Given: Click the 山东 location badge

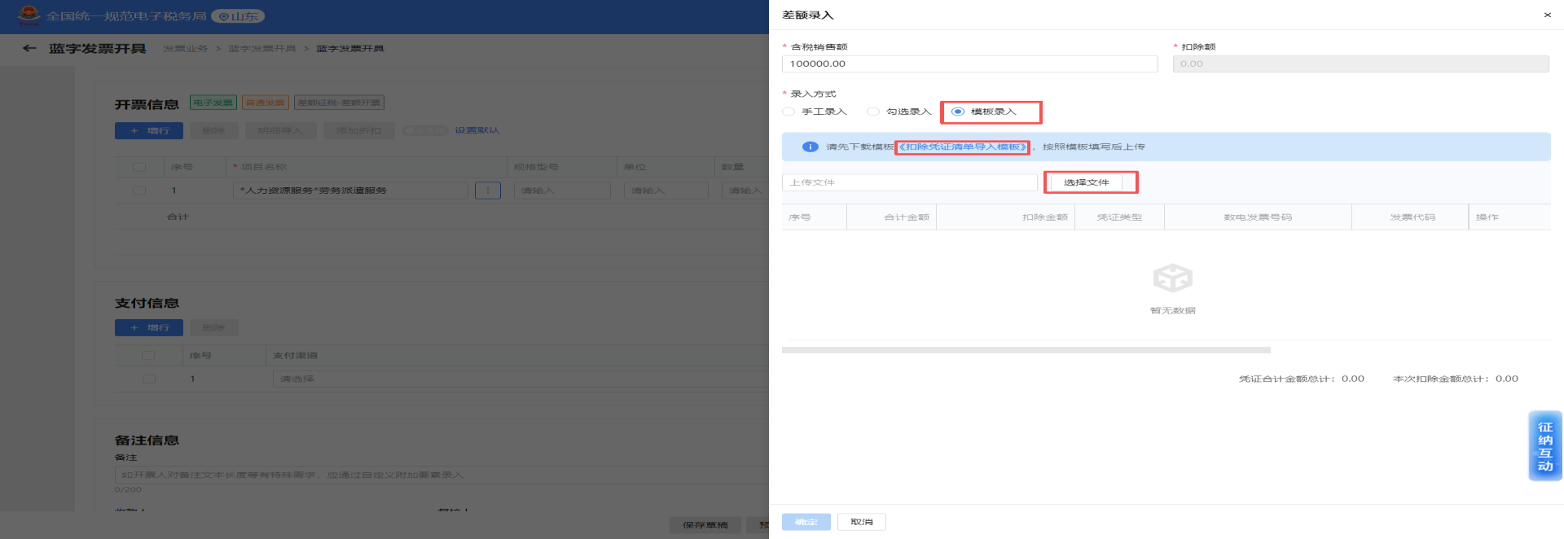Looking at the screenshot, I should (238, 16).
